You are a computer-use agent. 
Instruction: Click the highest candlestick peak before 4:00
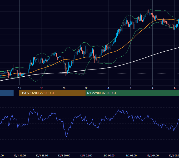pos(148,11)
